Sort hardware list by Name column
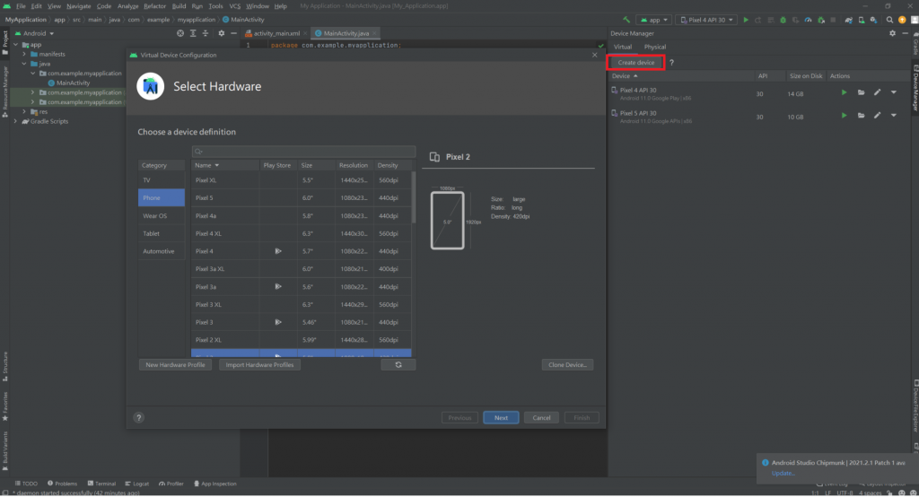 coord(225,165)
